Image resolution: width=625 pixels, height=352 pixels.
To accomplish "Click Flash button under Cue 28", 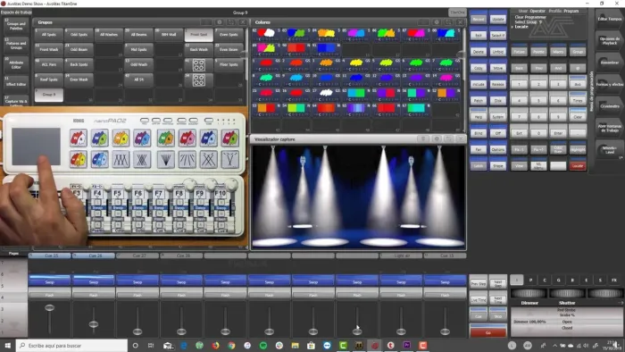I will 181,295.
